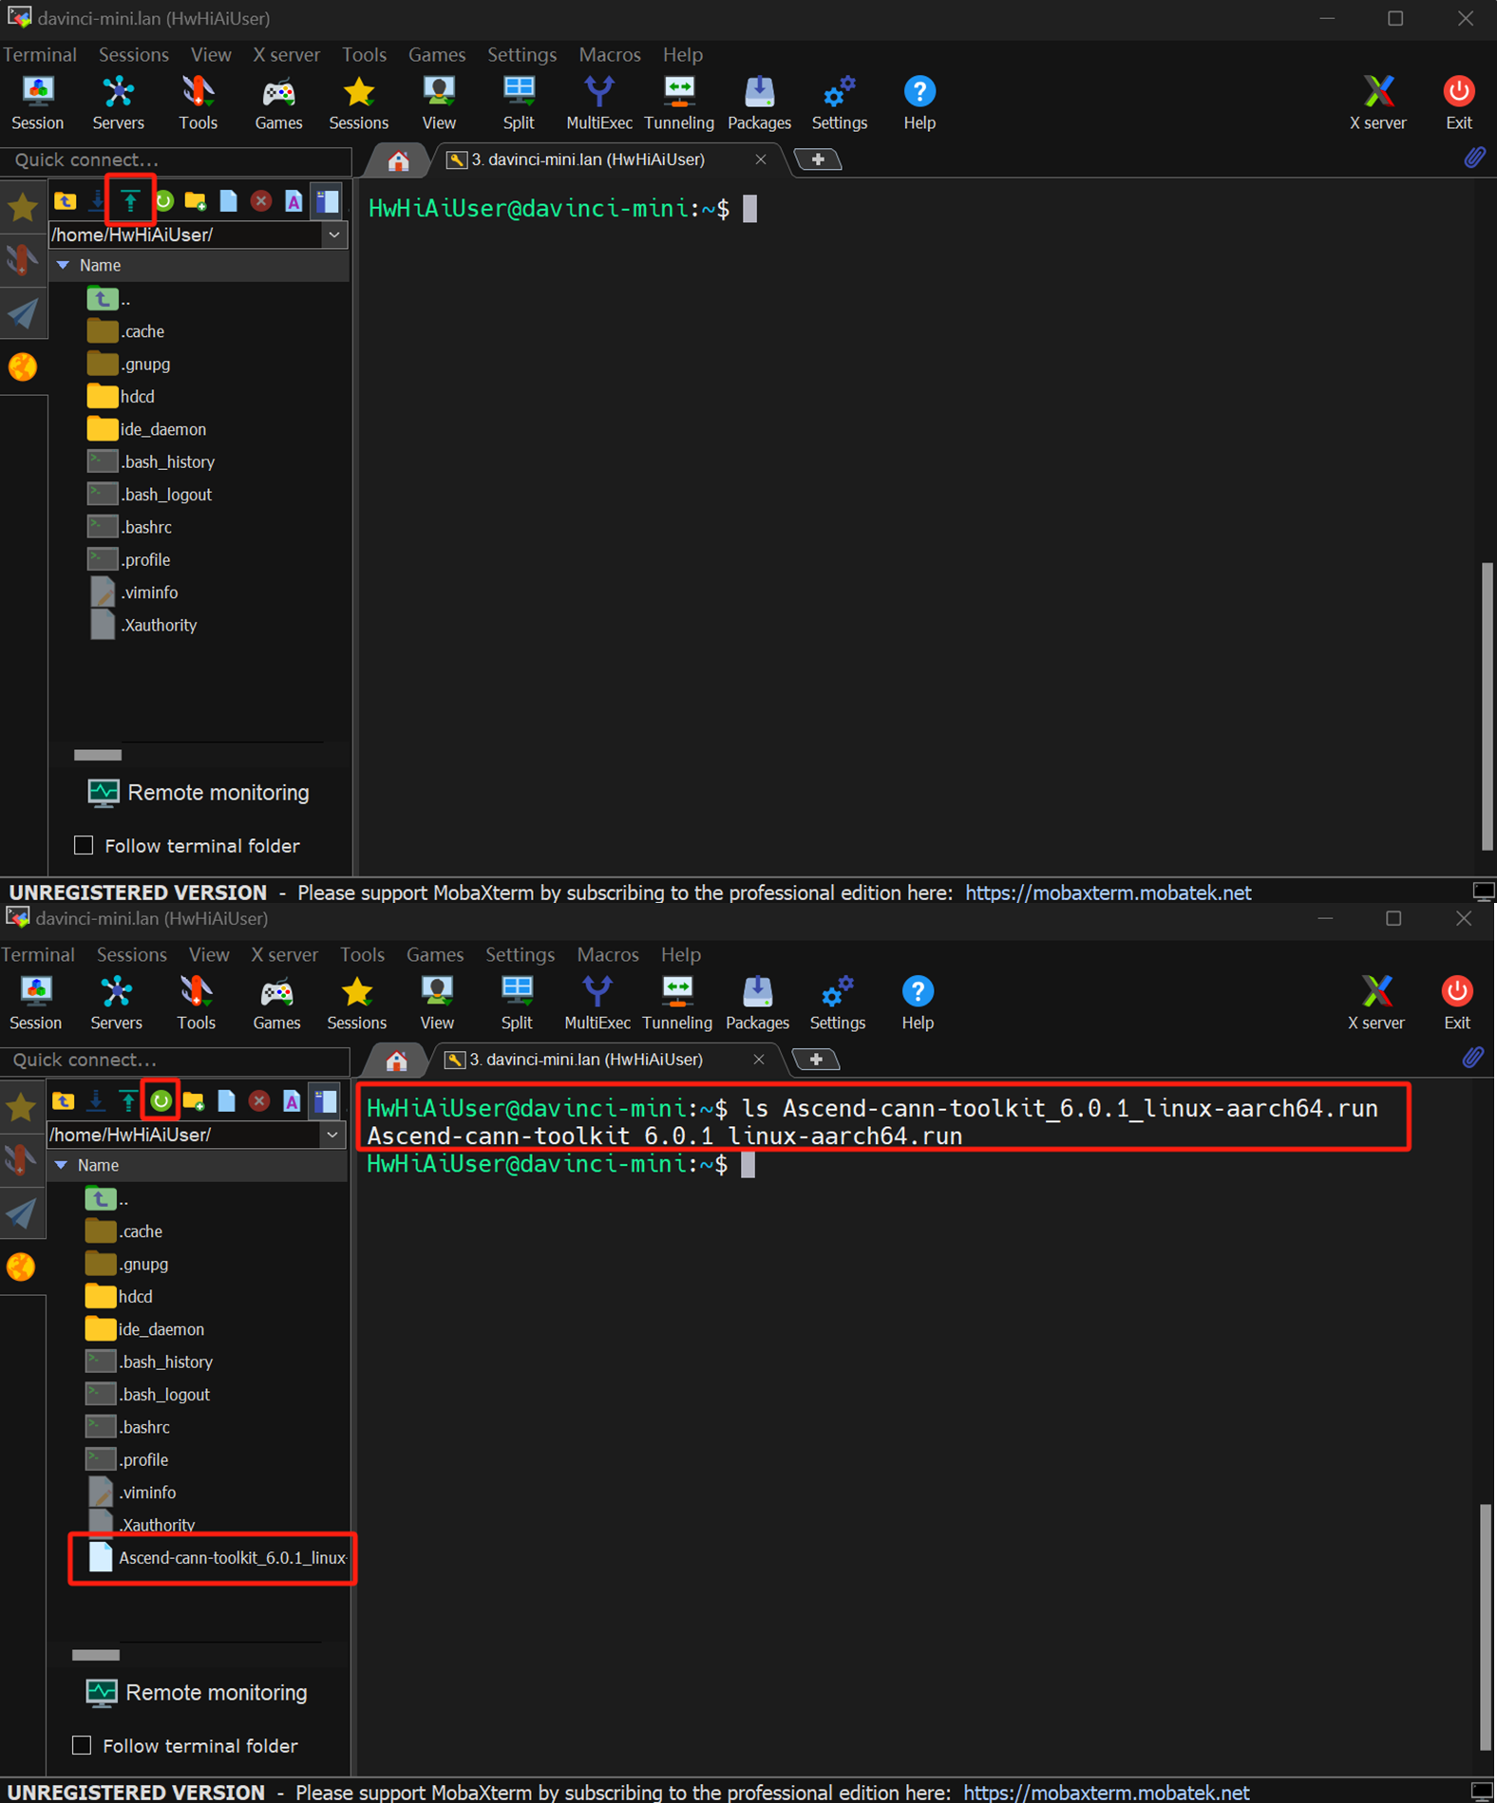Click the new folder icon in upper window's file toolbar
Viewport: 1497px width, 1803px height.
(x=196, y=200)
